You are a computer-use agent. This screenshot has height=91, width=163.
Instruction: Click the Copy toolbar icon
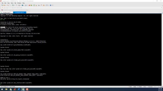[8, 5]
